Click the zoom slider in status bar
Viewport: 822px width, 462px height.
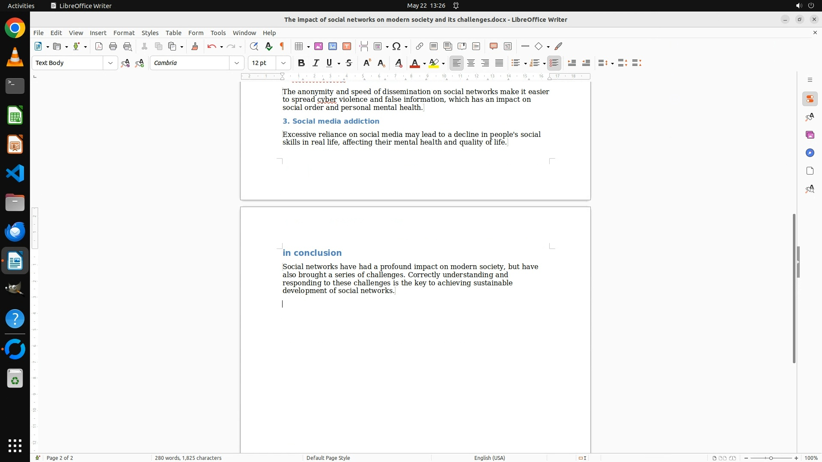point(771,458)
